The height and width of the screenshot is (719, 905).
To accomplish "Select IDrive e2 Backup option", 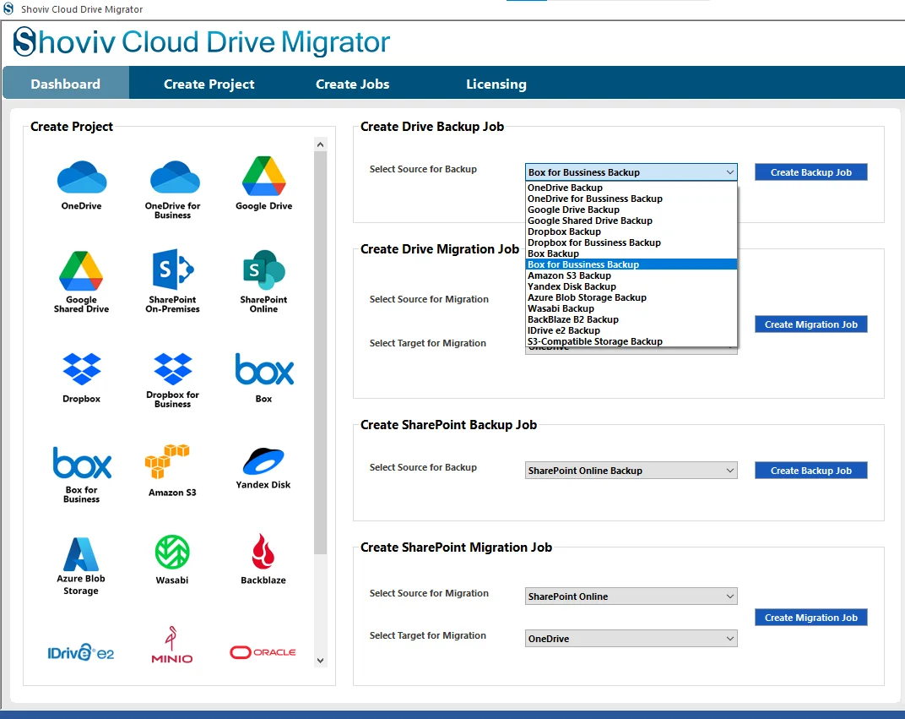I will (x=631, y=330).
